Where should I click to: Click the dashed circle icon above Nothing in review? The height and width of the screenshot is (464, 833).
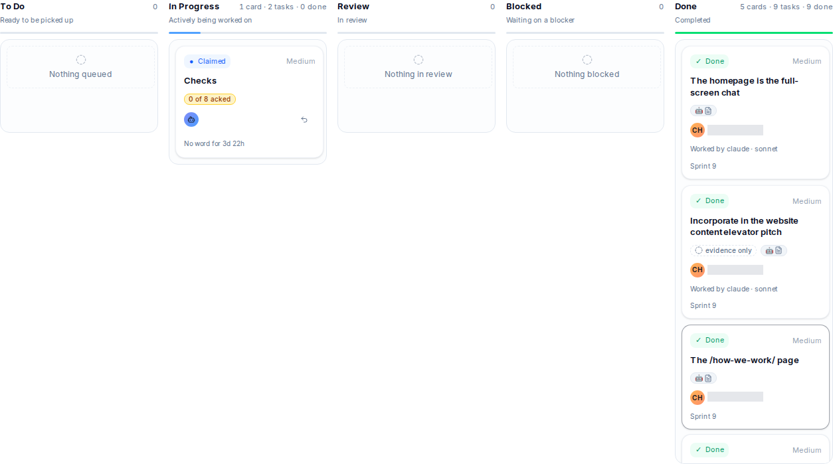[x=418, y=60]
